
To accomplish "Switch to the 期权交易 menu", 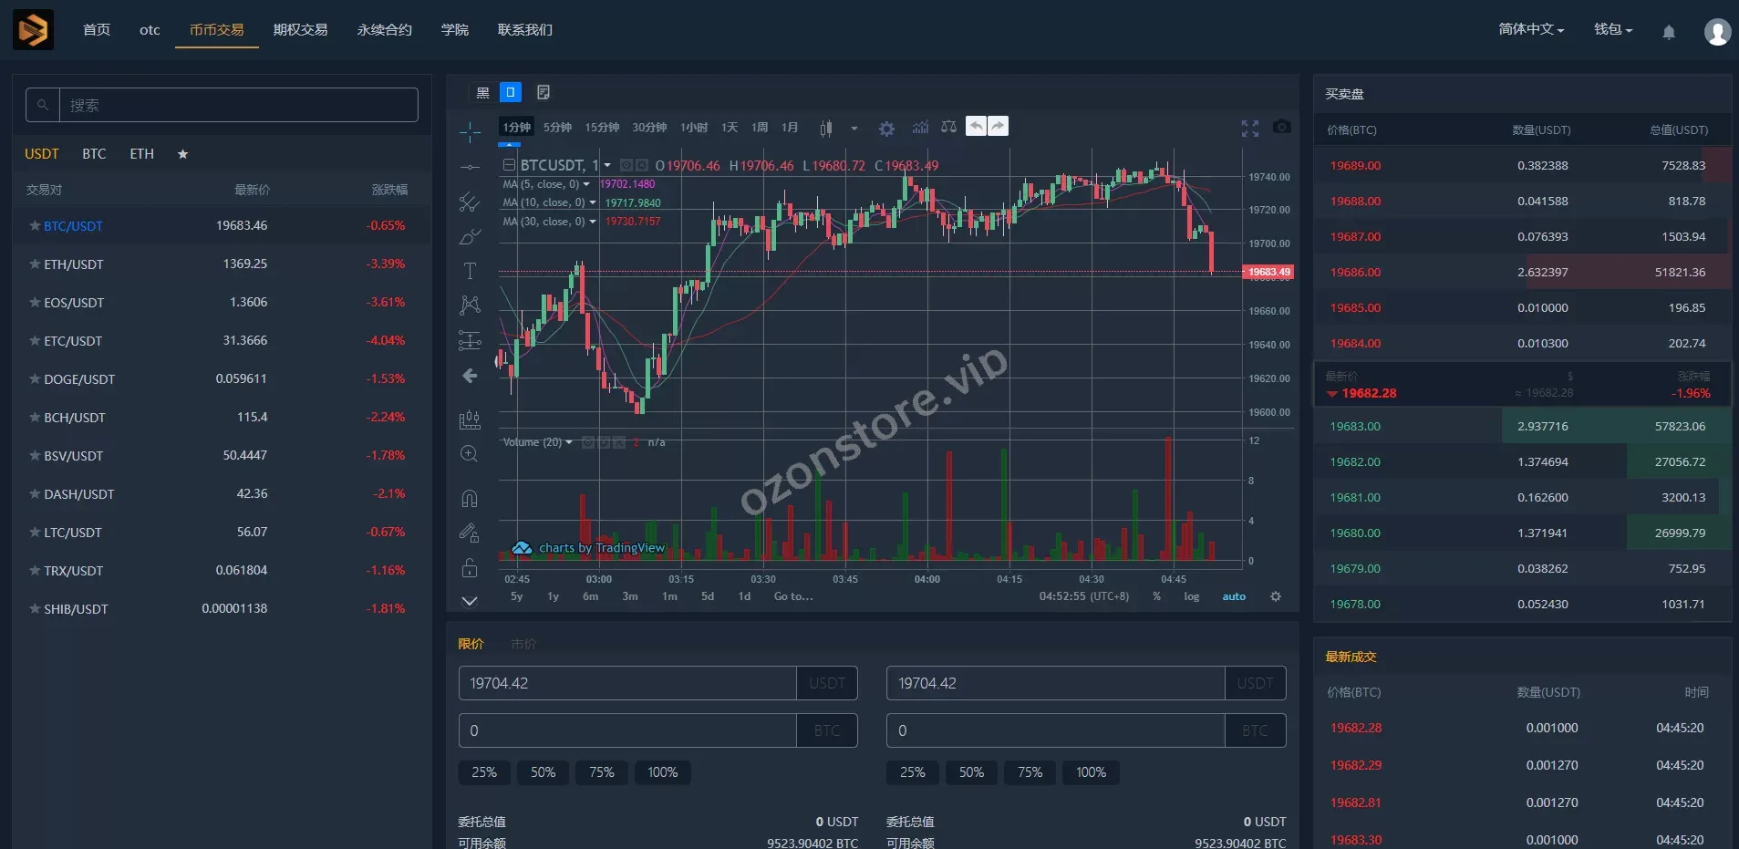I will 300,30.
